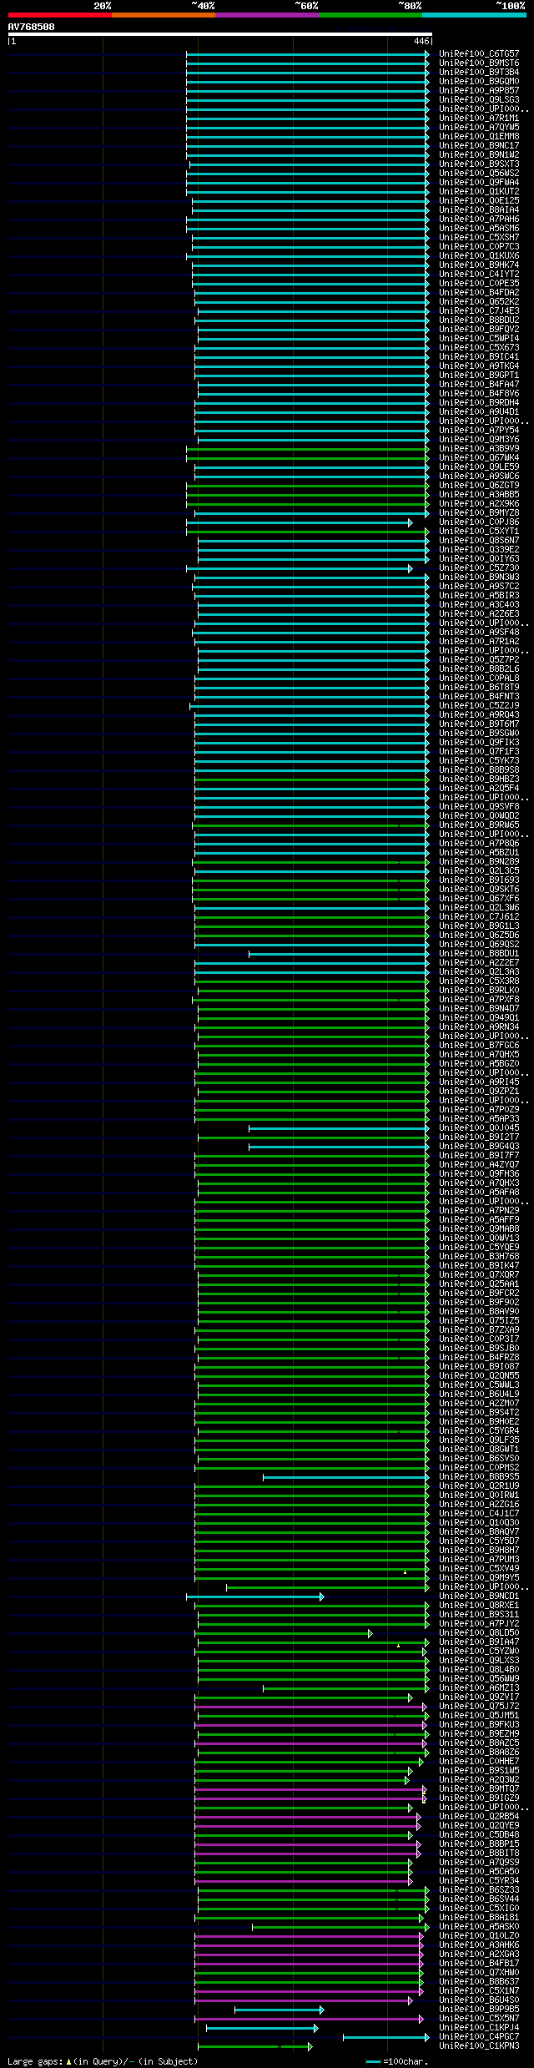Open hit UniRef100_Q9LSG3
This screenshot has width=534, height=2068.
pyautogui.click(x=479, y=99)
